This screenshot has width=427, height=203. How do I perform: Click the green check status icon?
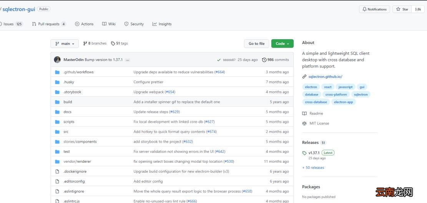pyautogui.click(x=219, y=60)
